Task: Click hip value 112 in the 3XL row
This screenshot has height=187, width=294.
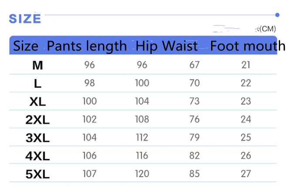Action: tap(142, 138)
